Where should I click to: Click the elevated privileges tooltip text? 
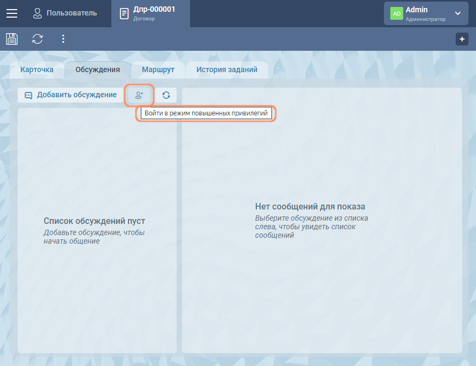point(206,113)
